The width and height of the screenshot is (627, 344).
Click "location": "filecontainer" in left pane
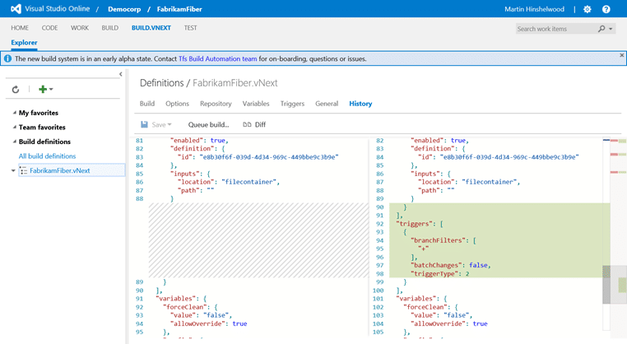pos(229,182)
